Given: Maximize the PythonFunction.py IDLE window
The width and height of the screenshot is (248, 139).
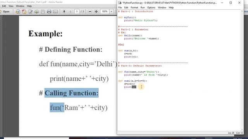Looking at the screenshot, I should click(x=231, y=3).
